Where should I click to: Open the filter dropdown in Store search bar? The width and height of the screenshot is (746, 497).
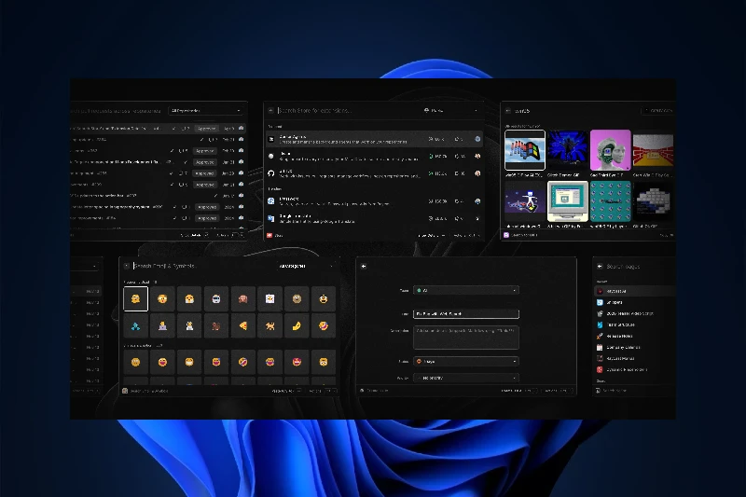[450, 110]
